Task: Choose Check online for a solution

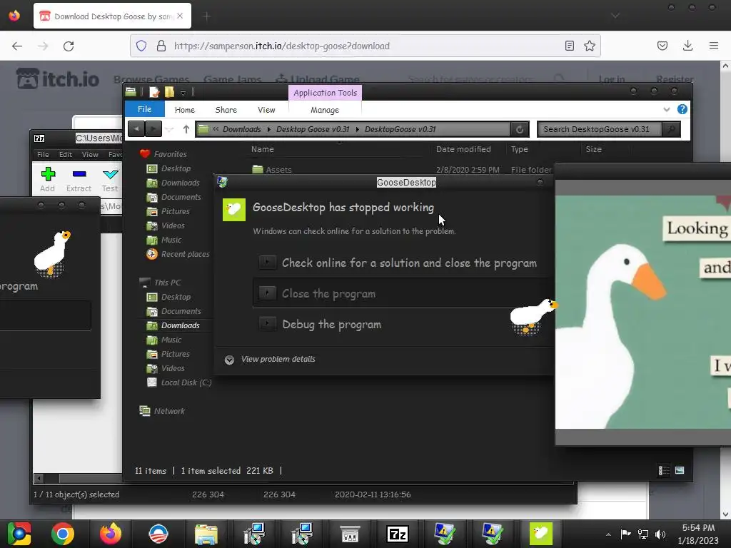Action: (x=398, y=263)
